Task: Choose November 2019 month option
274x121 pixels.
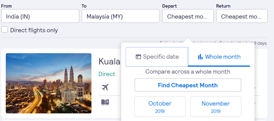Action: pos(216,106)
